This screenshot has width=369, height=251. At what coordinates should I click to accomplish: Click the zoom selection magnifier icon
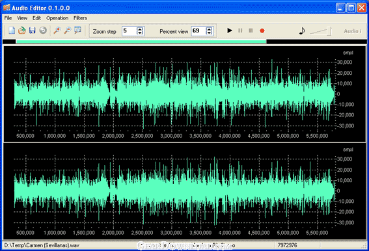click(x=77, y=31)
